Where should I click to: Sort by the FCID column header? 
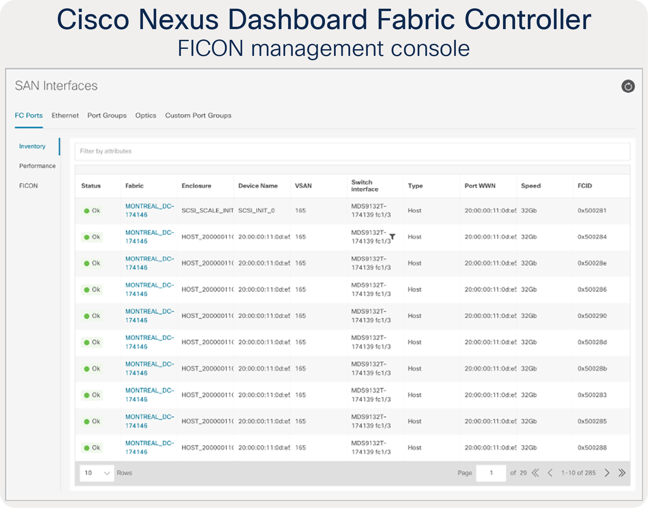pyautogui.click(x=585, y=186)
